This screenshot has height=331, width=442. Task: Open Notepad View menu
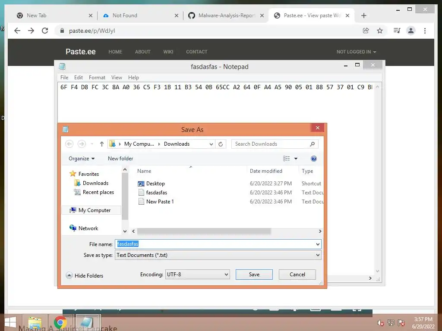pyautogui.click(x=117, y=78)
